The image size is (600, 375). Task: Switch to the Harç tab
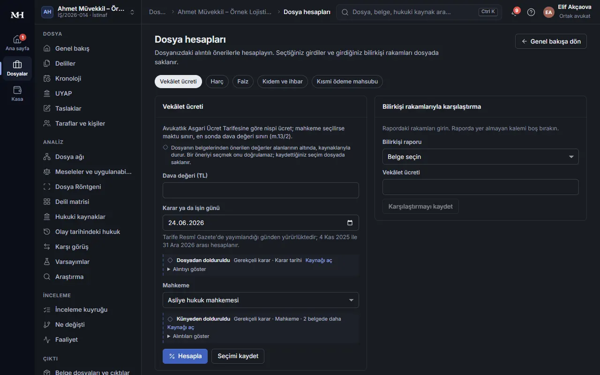click(x=217, y=82)
